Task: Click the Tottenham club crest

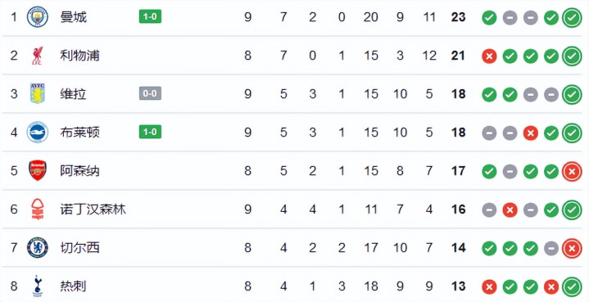Action: (38, 286)
